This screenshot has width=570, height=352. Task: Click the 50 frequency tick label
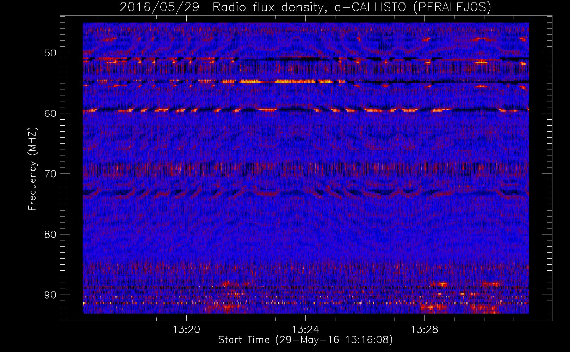[x=50, y=53]
